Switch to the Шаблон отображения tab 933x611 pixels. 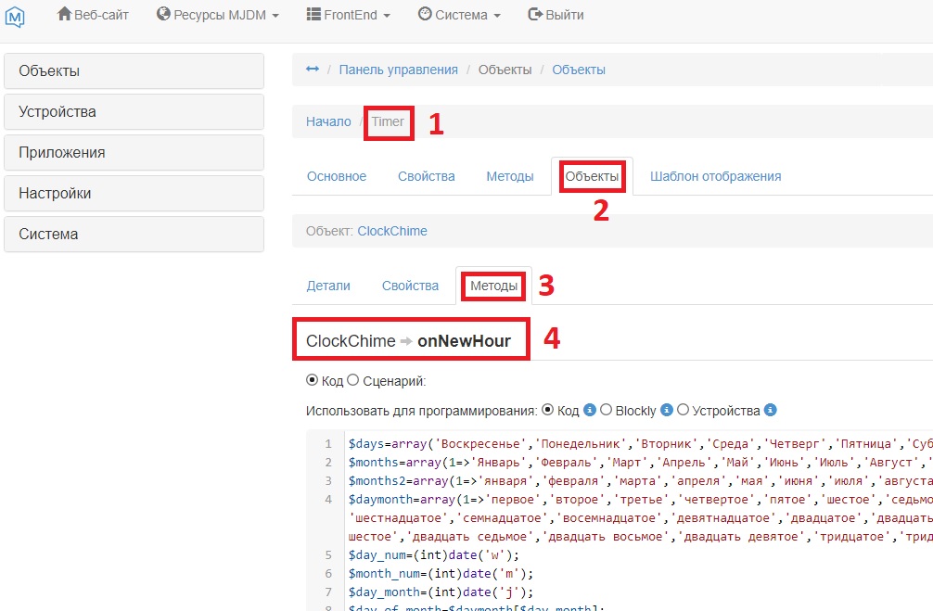pyautogui.click(x=715, y=176)
